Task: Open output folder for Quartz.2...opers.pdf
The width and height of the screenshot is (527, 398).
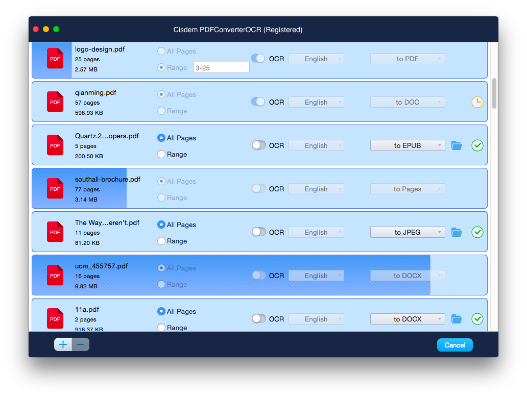Action: coord(457,146)
